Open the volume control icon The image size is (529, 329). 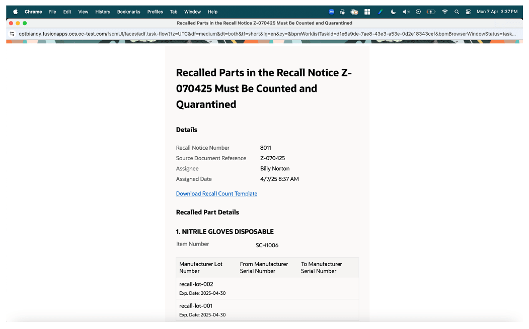pos(406,12)
